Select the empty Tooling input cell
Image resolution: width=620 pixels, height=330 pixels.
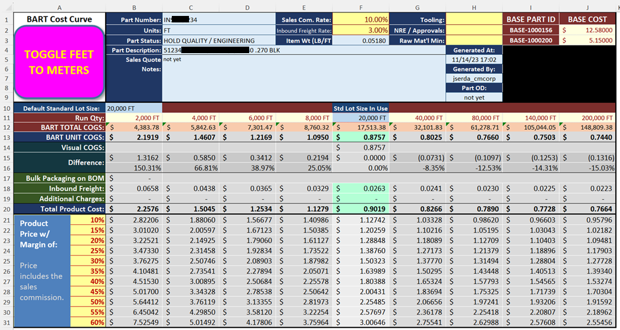pos(474,19)
